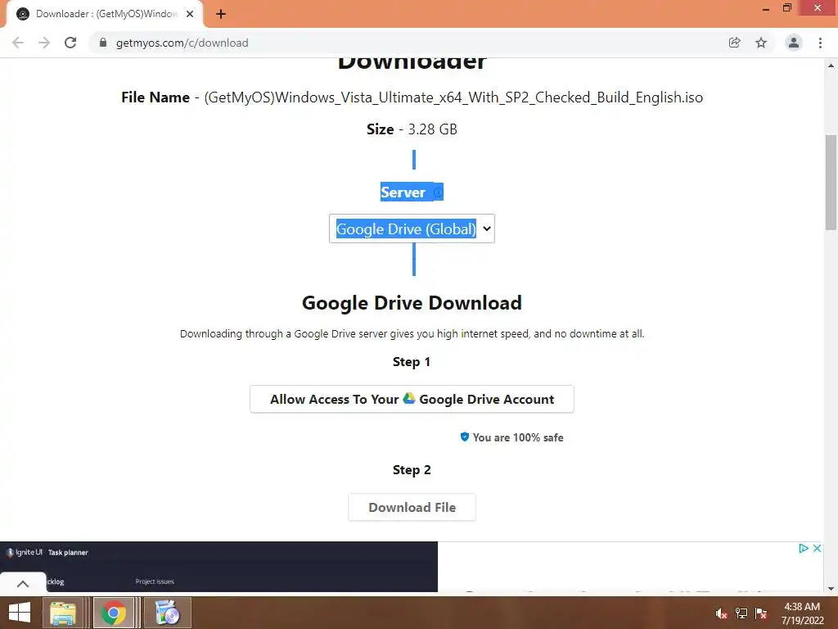Screen dimensions: 838x629
Task: Go forward using the browser forward arrow
Action: pos(44,43)
